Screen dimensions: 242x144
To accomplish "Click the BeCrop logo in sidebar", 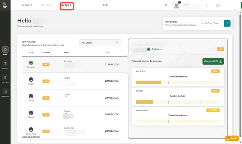I will click(x=5, y=5).
